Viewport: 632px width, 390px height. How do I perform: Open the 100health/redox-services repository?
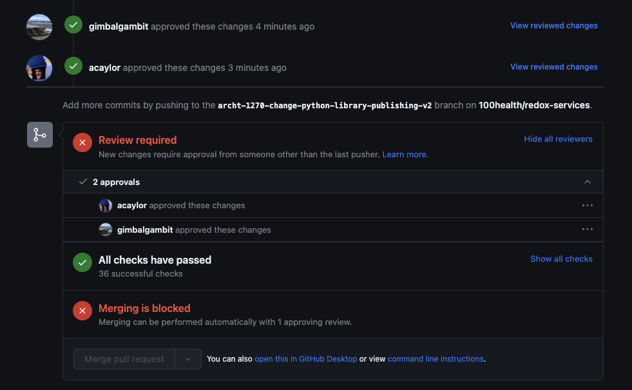pos(534,104)
